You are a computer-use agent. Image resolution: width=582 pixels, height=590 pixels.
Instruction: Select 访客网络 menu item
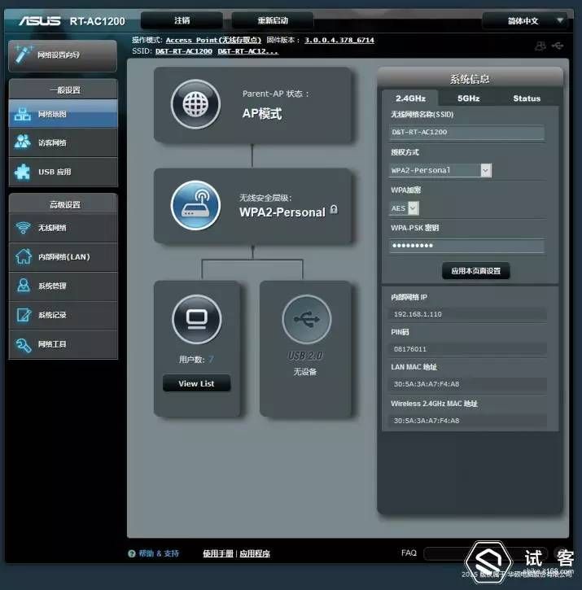tap(63, 142)
